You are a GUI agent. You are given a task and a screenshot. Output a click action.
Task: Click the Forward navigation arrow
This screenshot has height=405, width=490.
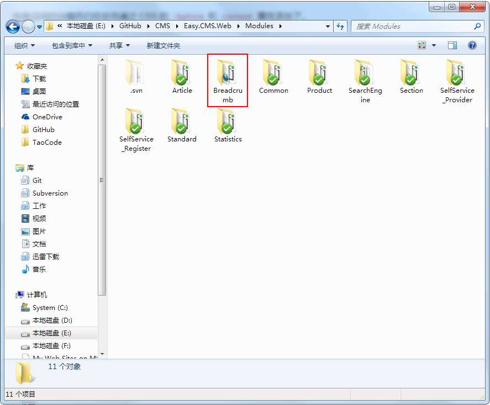coord(28,27)
